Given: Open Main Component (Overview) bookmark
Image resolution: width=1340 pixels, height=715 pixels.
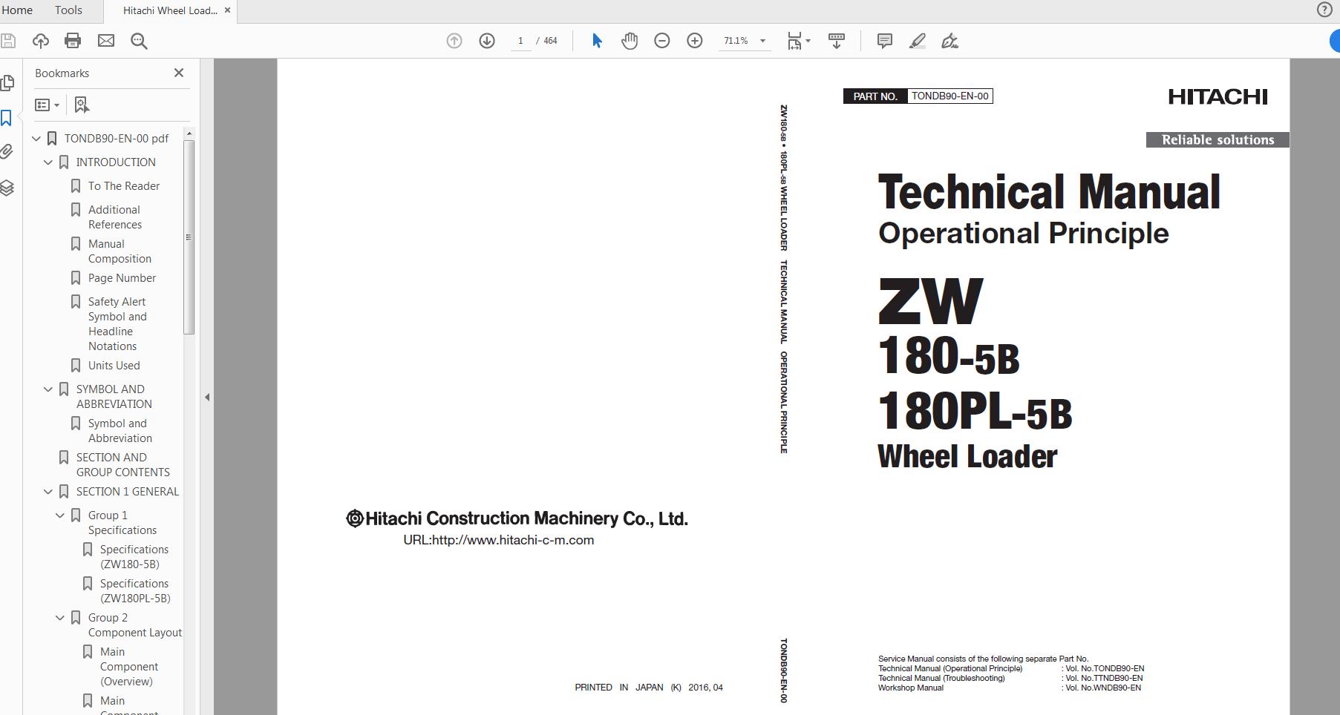Looking at the screenshot, I should tap(128, 667).
